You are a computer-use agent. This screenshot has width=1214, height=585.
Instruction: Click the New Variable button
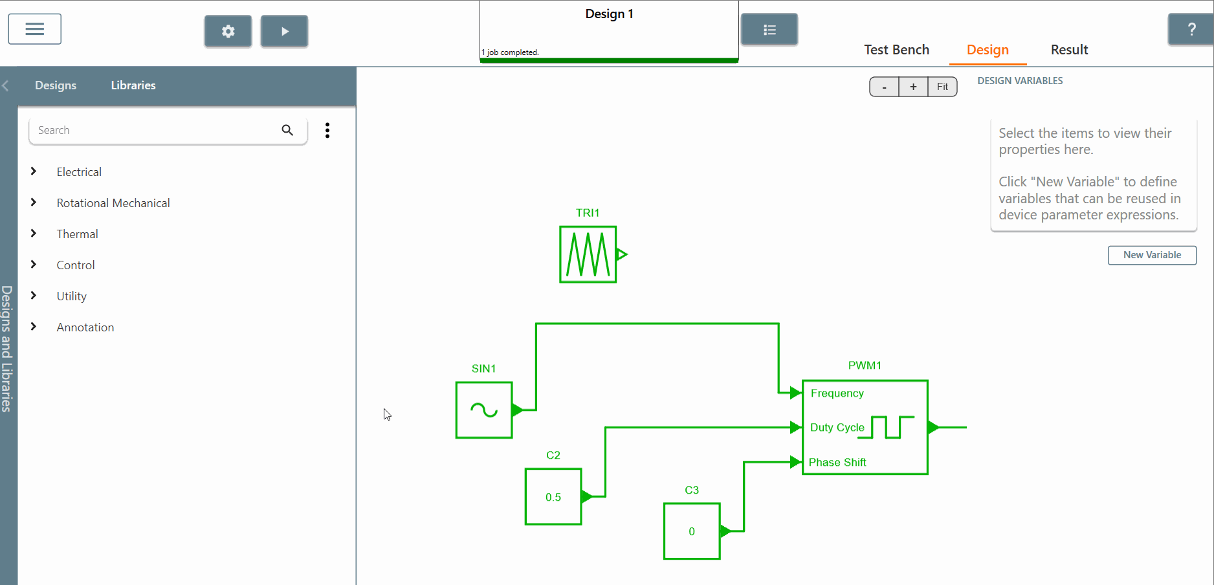click(x=1152, y=255)
